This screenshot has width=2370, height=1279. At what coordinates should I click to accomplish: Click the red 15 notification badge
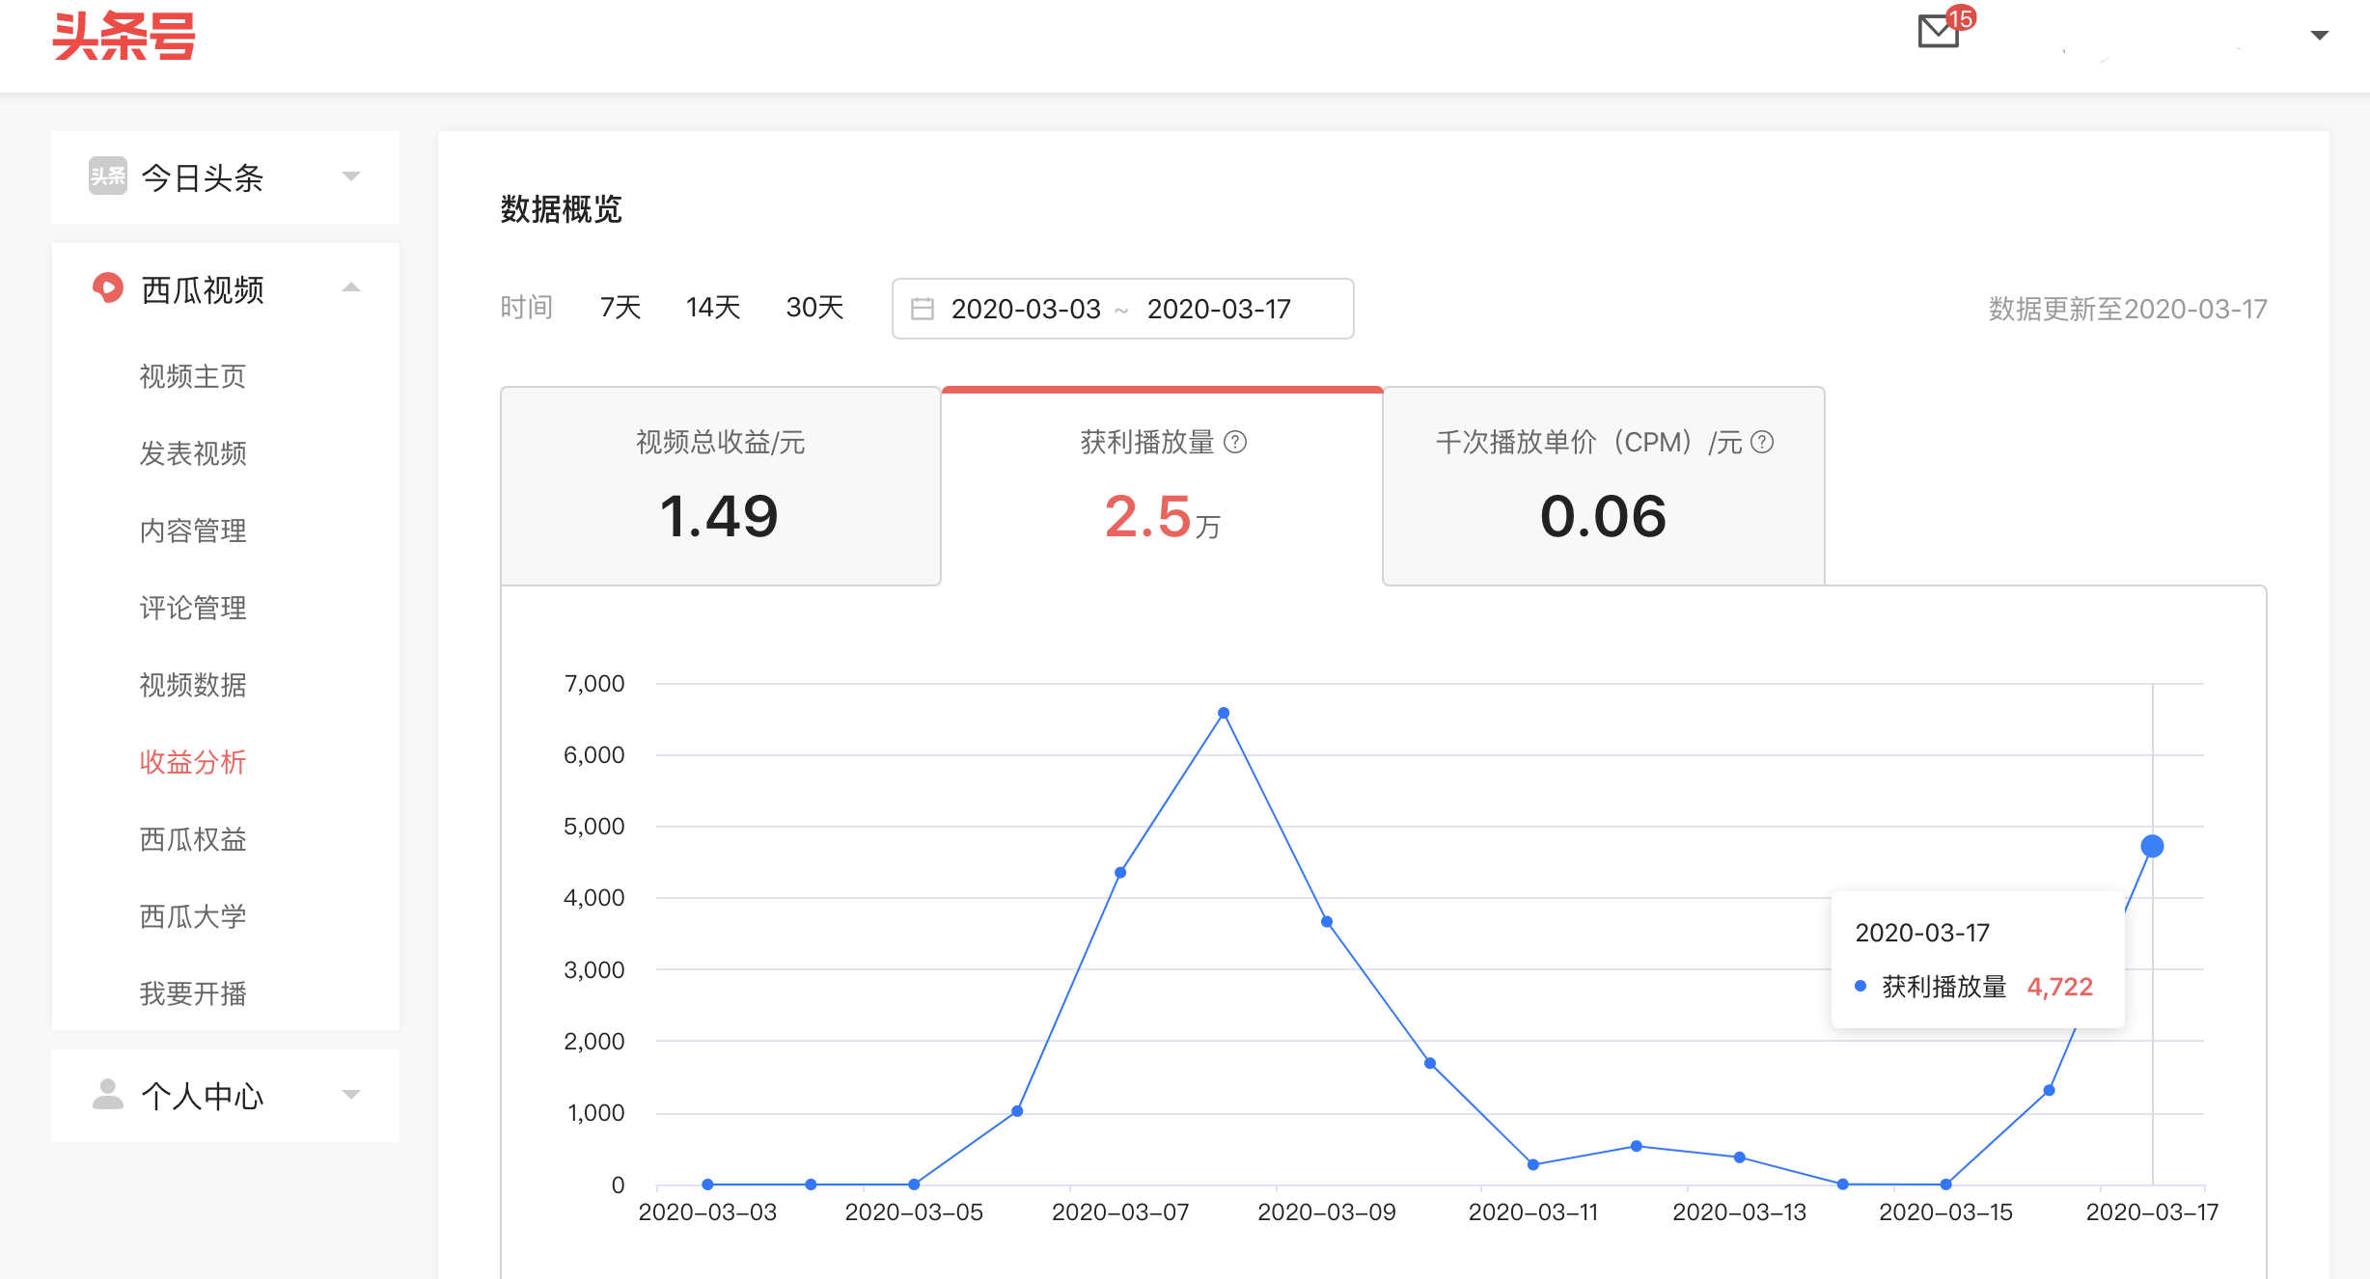(1961, 17)
